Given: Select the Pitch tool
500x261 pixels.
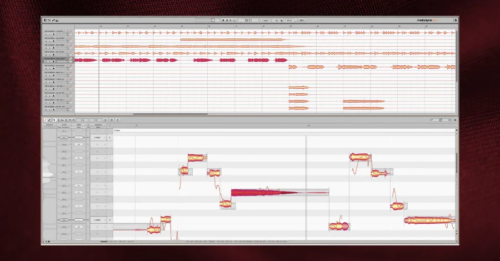Looking at the screenshot, I should pyautogui.click(x=58, y=120).
